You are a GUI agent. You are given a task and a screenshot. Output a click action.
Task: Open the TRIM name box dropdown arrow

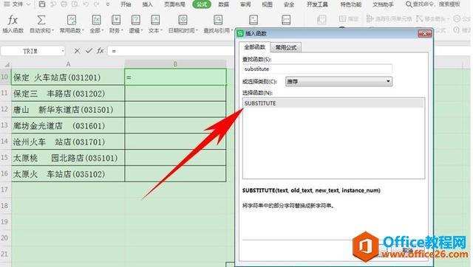click(x=62, y=51)
